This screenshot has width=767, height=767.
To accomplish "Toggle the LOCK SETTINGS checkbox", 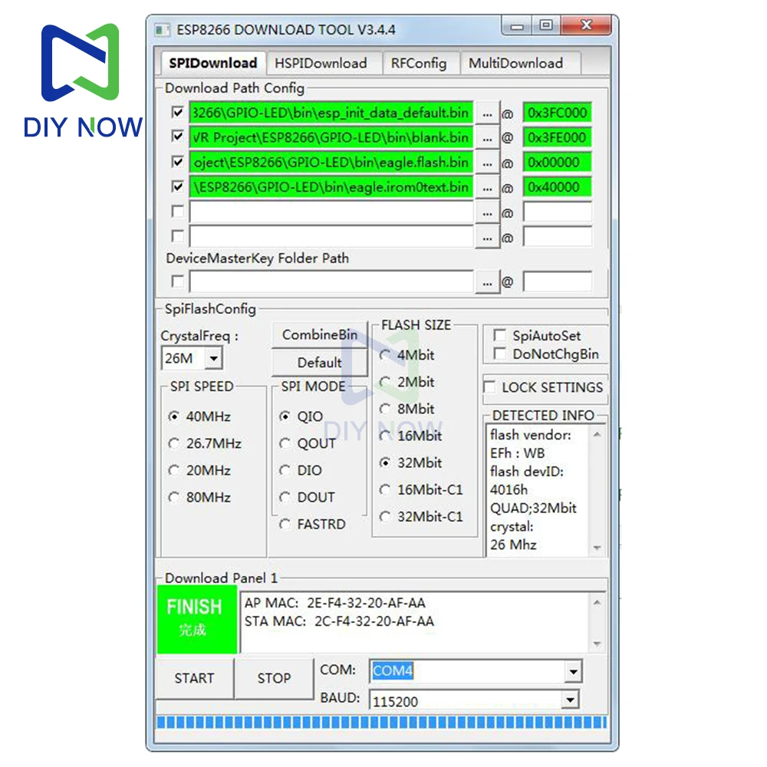I will [x=489, y=387].
